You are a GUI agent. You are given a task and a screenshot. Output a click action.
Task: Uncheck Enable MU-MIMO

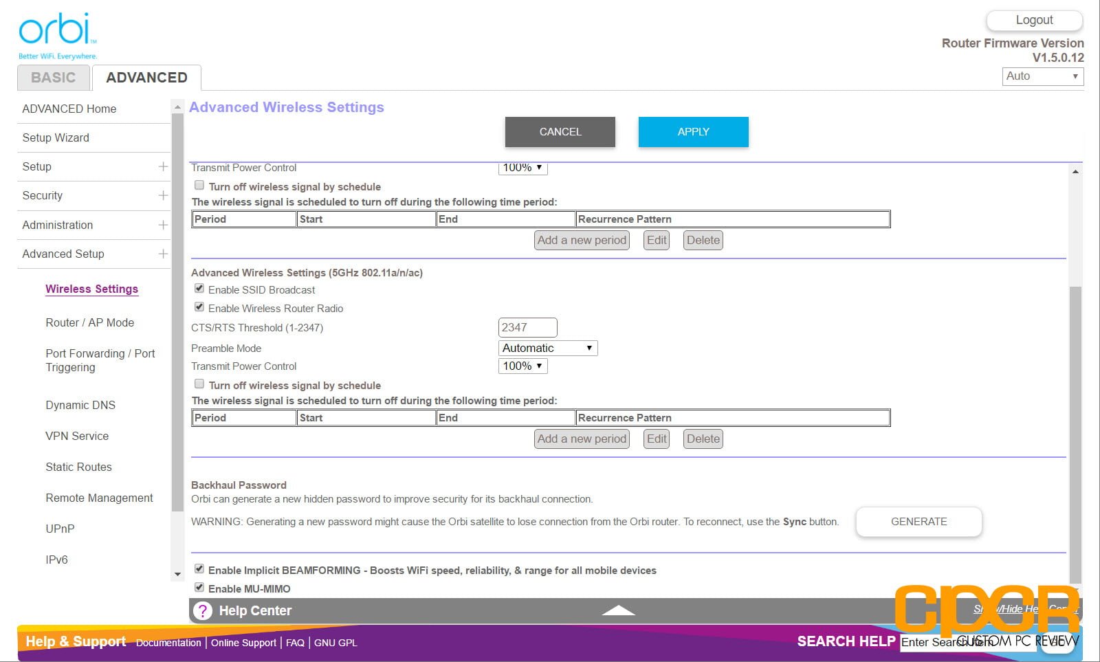[x=199, y=587]
